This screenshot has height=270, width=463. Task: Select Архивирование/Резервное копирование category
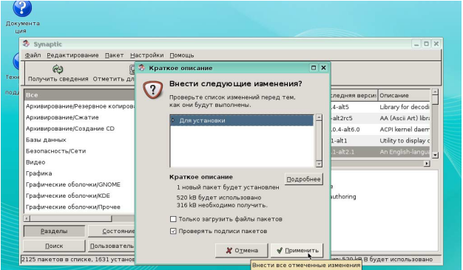[x=79, y=106]
